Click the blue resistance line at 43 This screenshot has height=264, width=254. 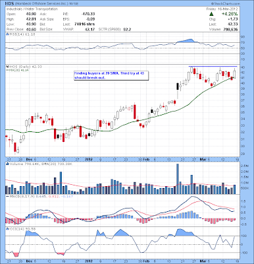[213, 66]
